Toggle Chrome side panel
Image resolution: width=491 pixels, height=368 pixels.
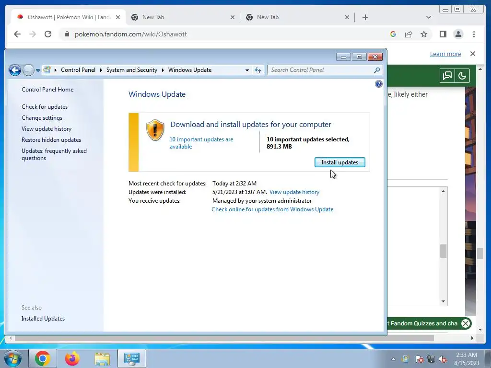click(443, 34)
